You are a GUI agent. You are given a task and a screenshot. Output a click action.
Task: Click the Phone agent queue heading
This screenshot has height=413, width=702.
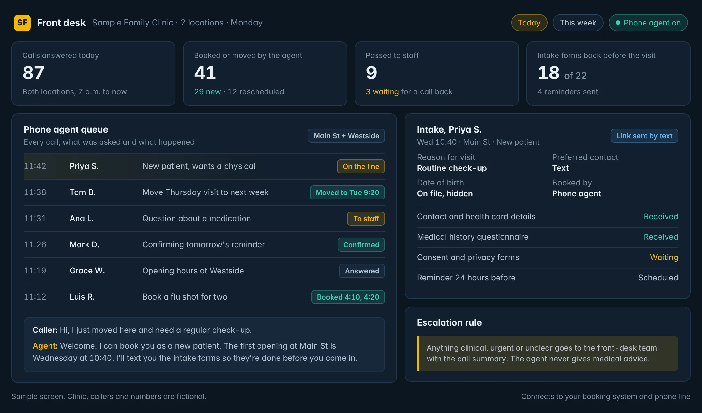[66, 129]
